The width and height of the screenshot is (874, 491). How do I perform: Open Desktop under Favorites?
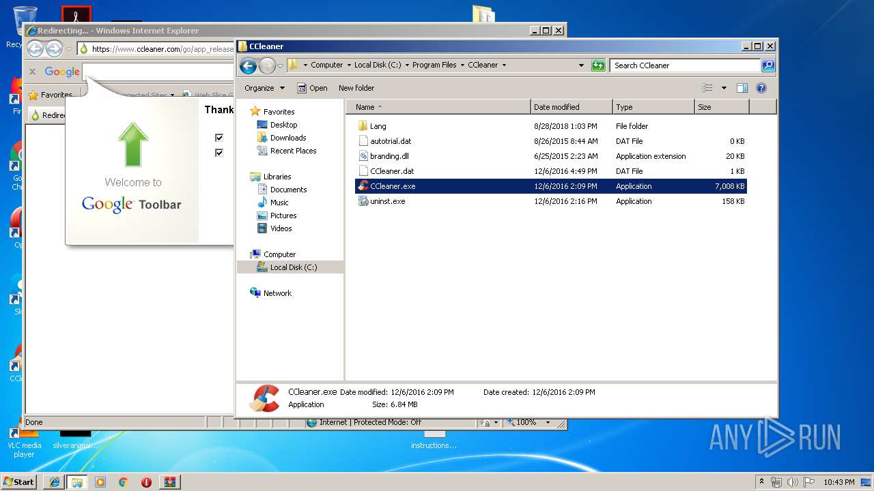click(283, 125)
